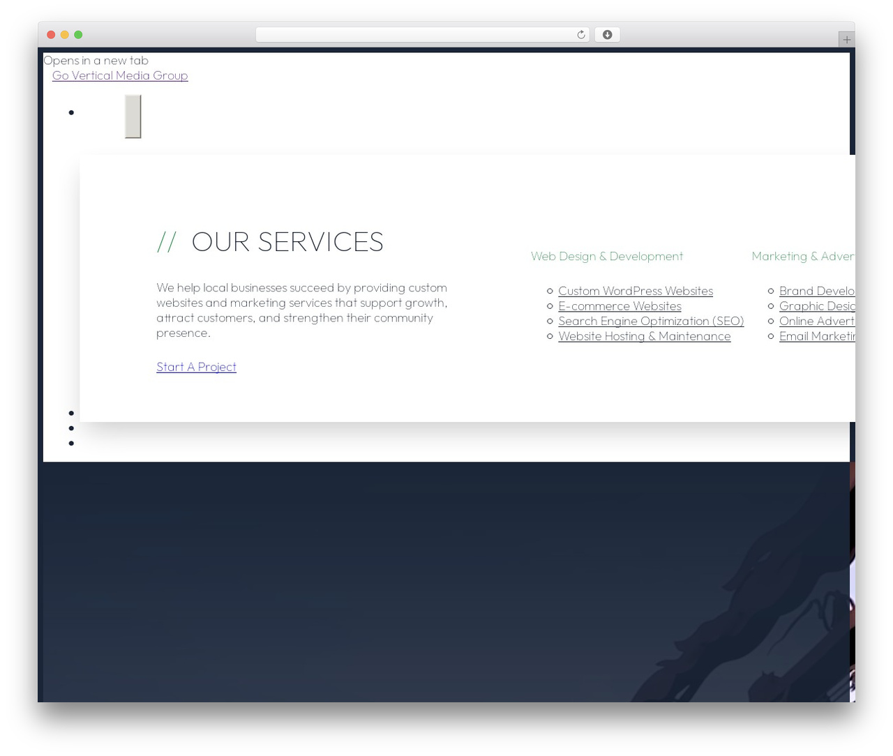Click the 'We help local businesses succeed' paragraph

pos(302,310)
